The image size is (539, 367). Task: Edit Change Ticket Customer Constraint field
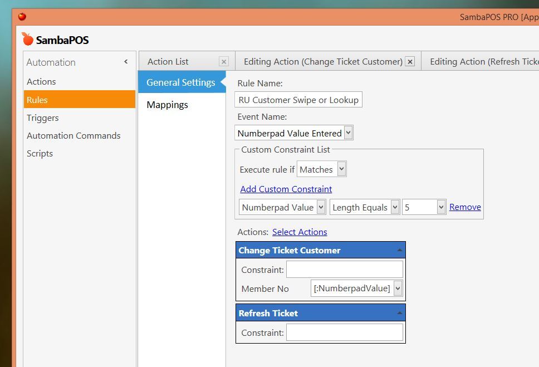click(x=345, y=270)
